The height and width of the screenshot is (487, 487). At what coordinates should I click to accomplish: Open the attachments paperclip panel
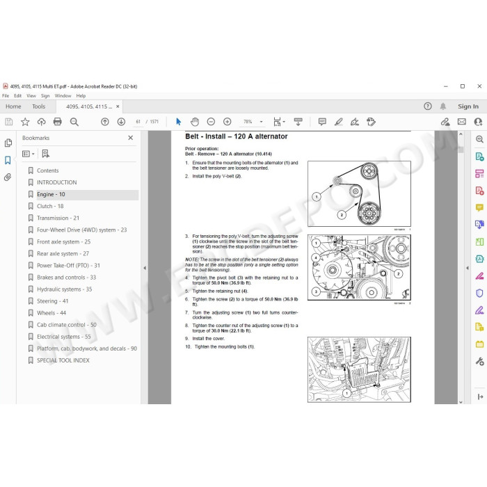click(x=8, y=177)
